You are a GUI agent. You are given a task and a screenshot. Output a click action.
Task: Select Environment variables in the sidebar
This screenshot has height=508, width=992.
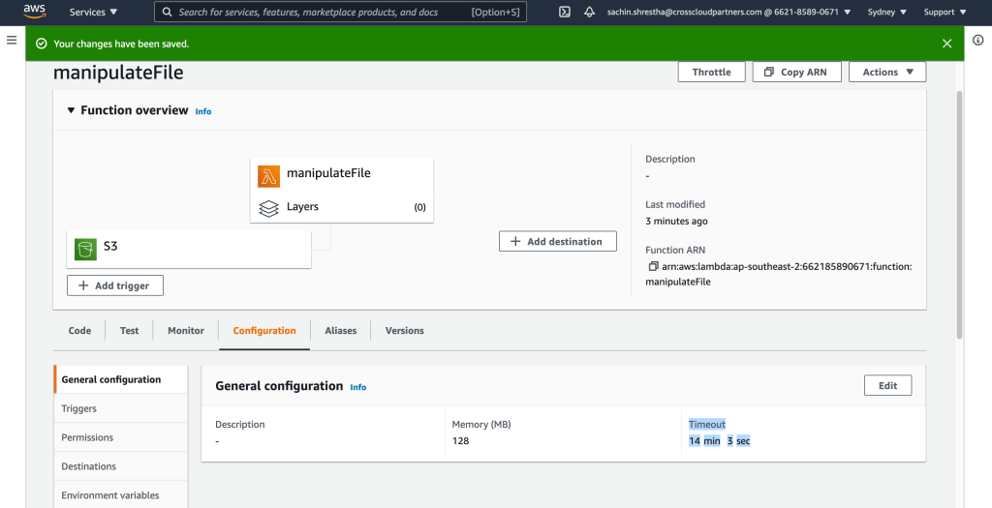(110, 495)
